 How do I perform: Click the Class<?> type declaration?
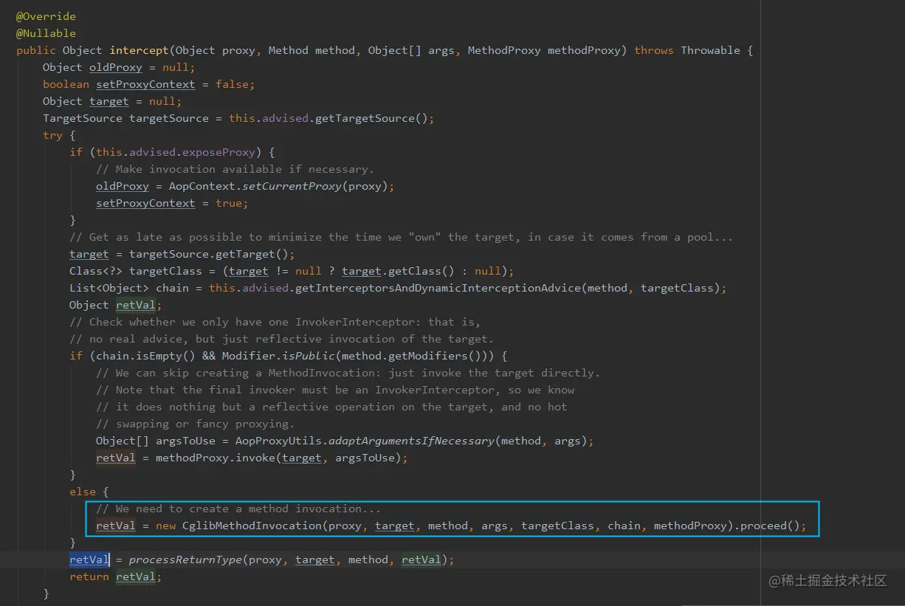coord(96,271)
